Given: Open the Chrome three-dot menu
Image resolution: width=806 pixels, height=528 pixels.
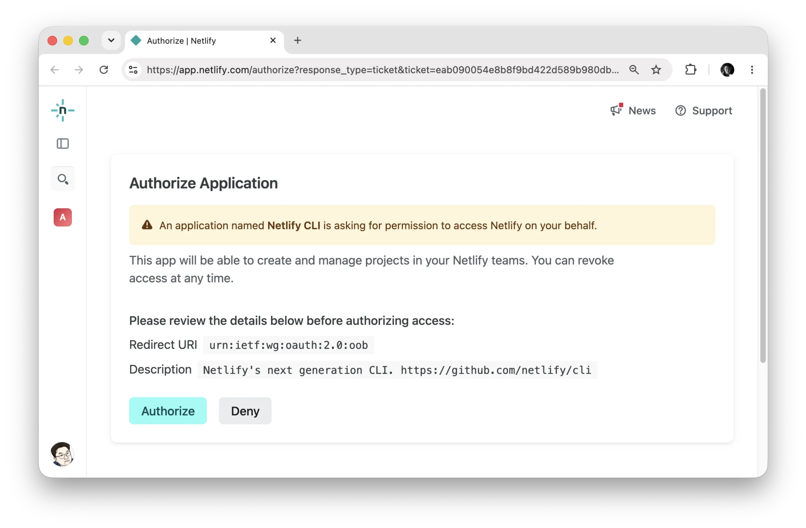Looking at the screenshot, I should coord(752,70).
